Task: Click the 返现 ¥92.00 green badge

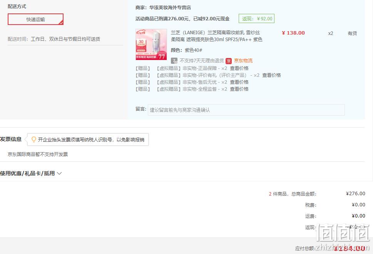Action: (256, 19)
